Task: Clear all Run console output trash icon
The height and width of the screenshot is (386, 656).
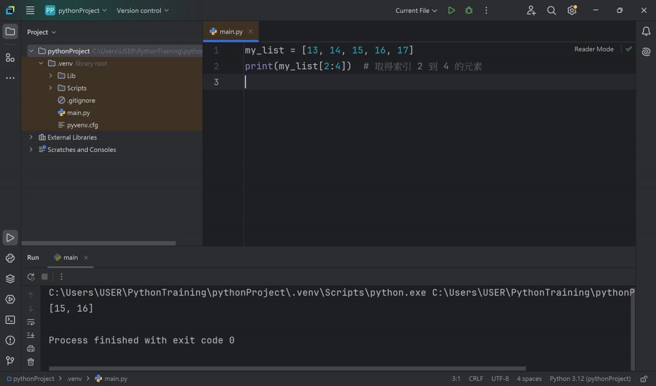Action: pos(31,362)
